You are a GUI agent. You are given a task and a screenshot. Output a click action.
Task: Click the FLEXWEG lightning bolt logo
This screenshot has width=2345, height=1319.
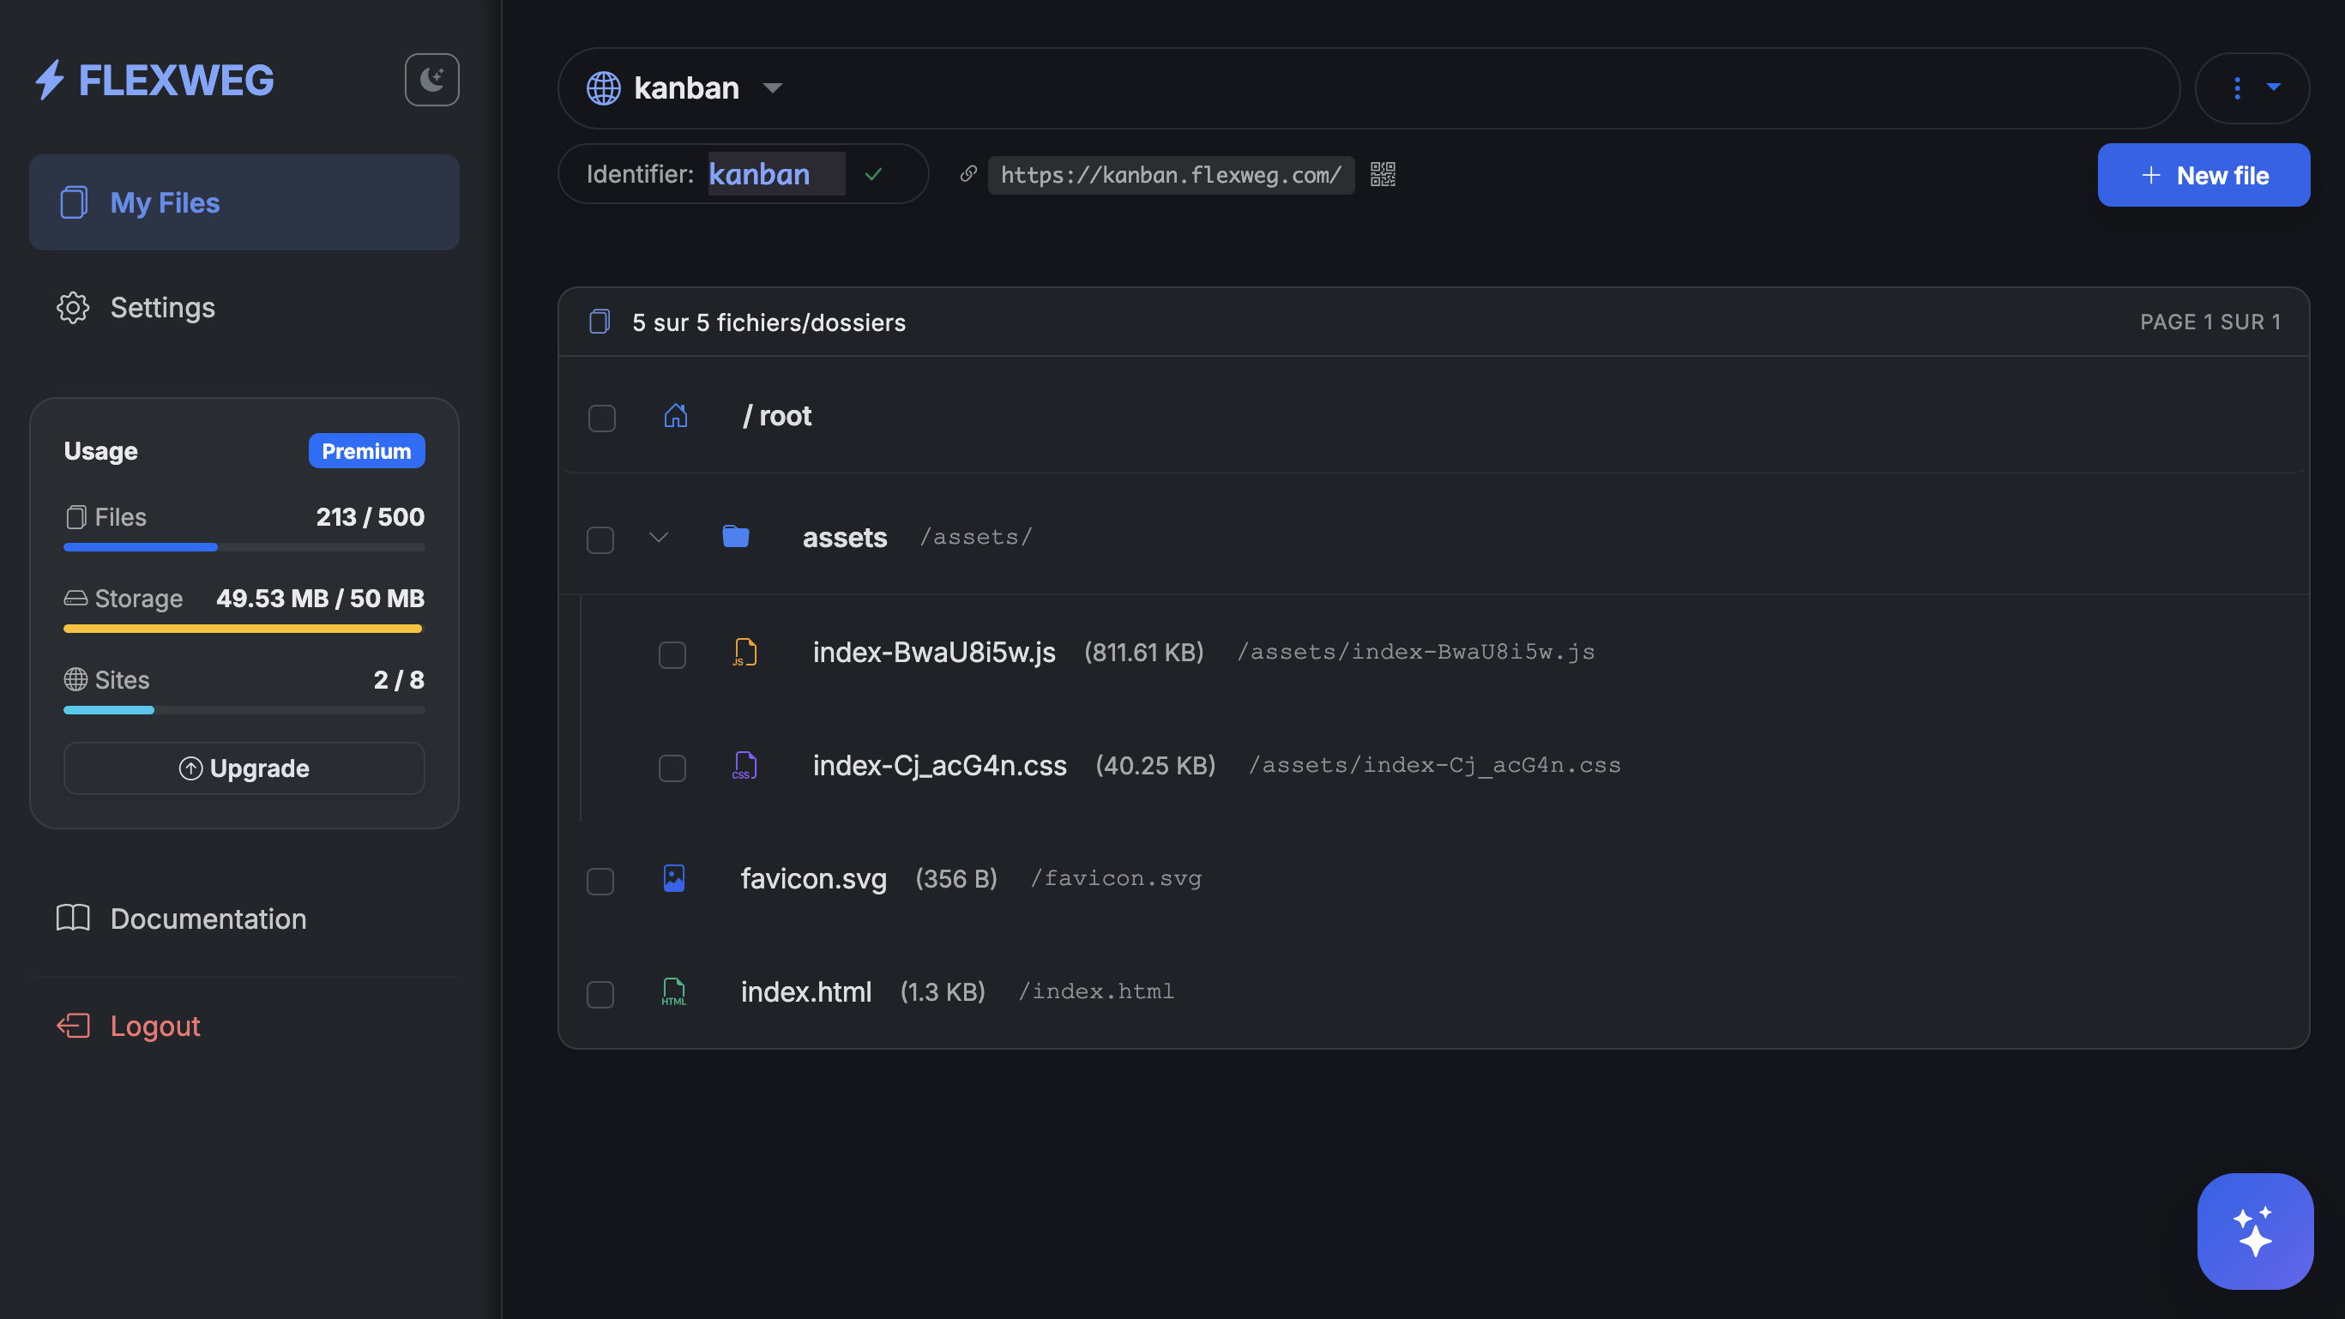pos(50,80)
